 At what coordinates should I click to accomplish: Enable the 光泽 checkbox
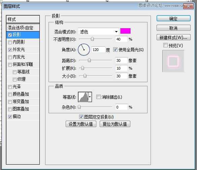click(10, 87)
